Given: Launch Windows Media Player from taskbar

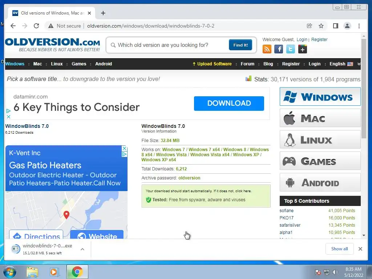Looking at the screenshot, I should tap(54, 272).
